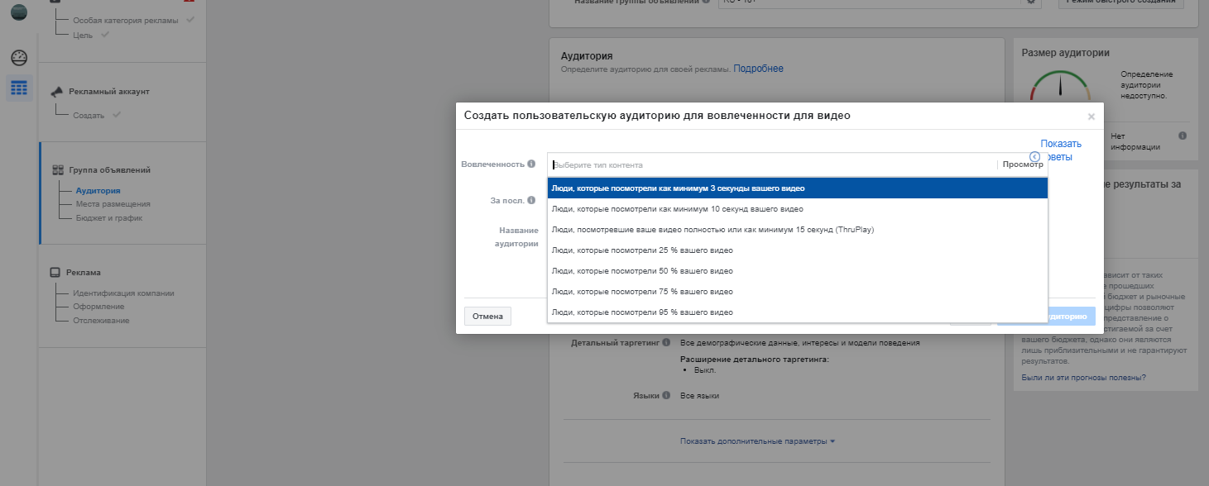Open the Места размещения tree item

point(113,204)
